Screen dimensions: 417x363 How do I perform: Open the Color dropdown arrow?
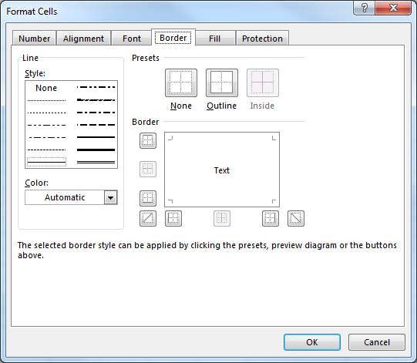tap(111, 197)
